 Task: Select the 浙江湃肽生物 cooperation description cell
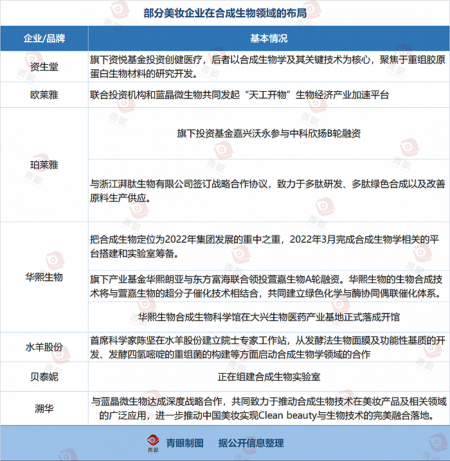coord(269,191)
